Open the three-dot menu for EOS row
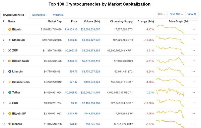Viewport: 201px width, 128px height. (x=194, y=103)
